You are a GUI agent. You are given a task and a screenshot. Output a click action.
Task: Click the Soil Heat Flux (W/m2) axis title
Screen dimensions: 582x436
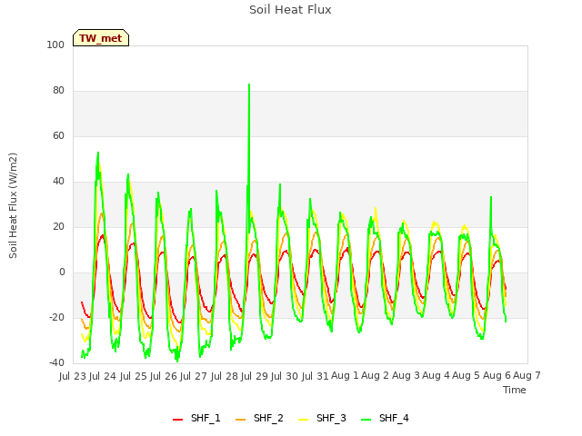[13, 205]
